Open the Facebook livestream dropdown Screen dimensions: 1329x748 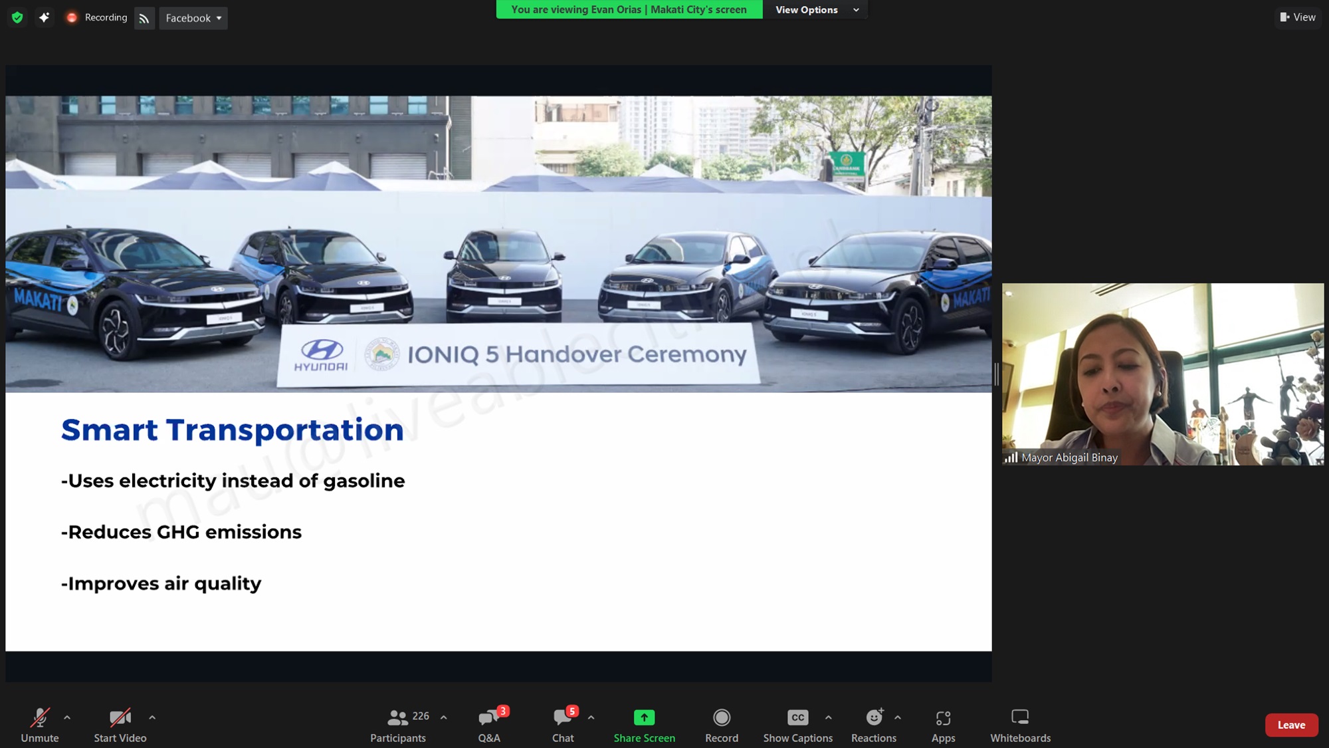click(193, 18)
